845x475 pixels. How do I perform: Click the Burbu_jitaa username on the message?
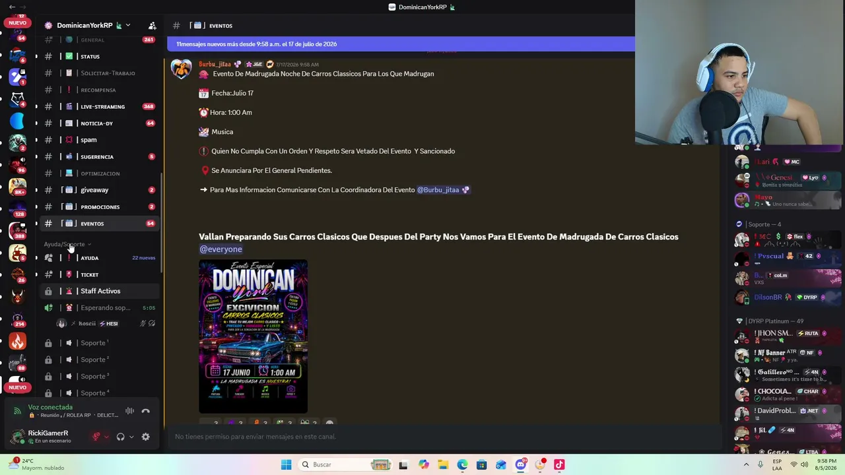215,65
